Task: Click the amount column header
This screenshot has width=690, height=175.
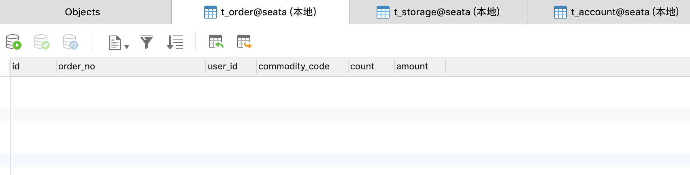Action: 420,67
